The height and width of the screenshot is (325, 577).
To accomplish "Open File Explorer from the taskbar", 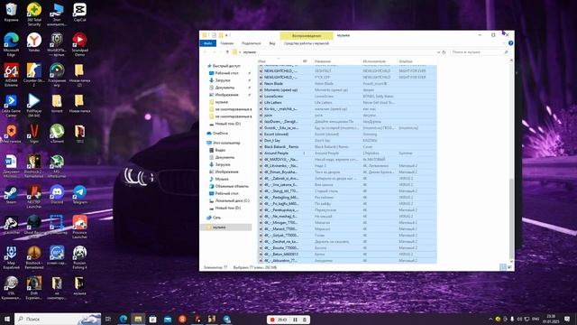I will coord(138,319).
